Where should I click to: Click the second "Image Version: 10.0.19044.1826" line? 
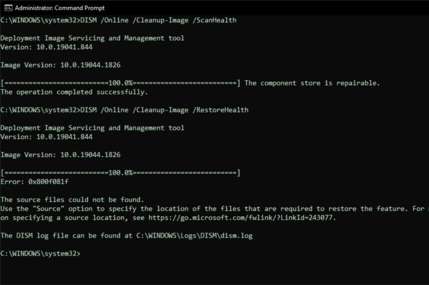pos(60,155)
